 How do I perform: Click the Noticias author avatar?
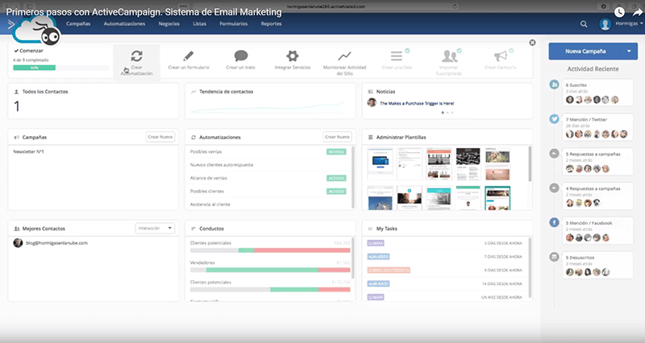[x=372, y=103]
